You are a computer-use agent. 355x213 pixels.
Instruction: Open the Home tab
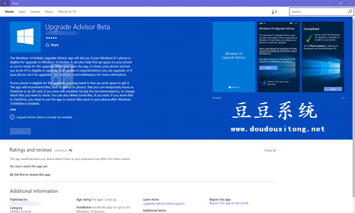(x=9, y=12)
